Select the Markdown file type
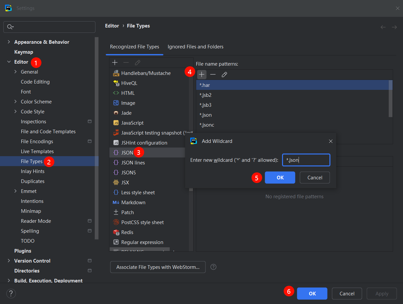 point(133,203)
